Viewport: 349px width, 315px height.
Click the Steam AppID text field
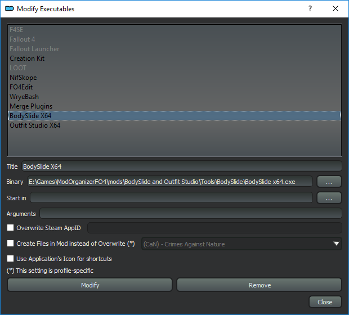pyautogui.click(x=214, y=228)
